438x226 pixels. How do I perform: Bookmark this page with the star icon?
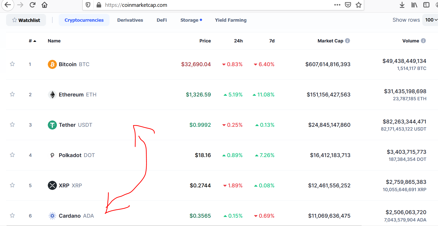click(359, 5)
